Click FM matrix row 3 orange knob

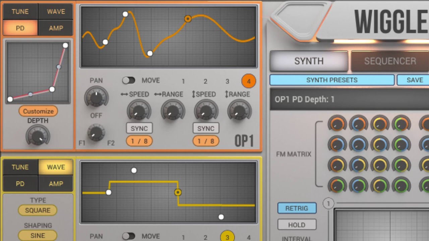(x=337, y=164)
